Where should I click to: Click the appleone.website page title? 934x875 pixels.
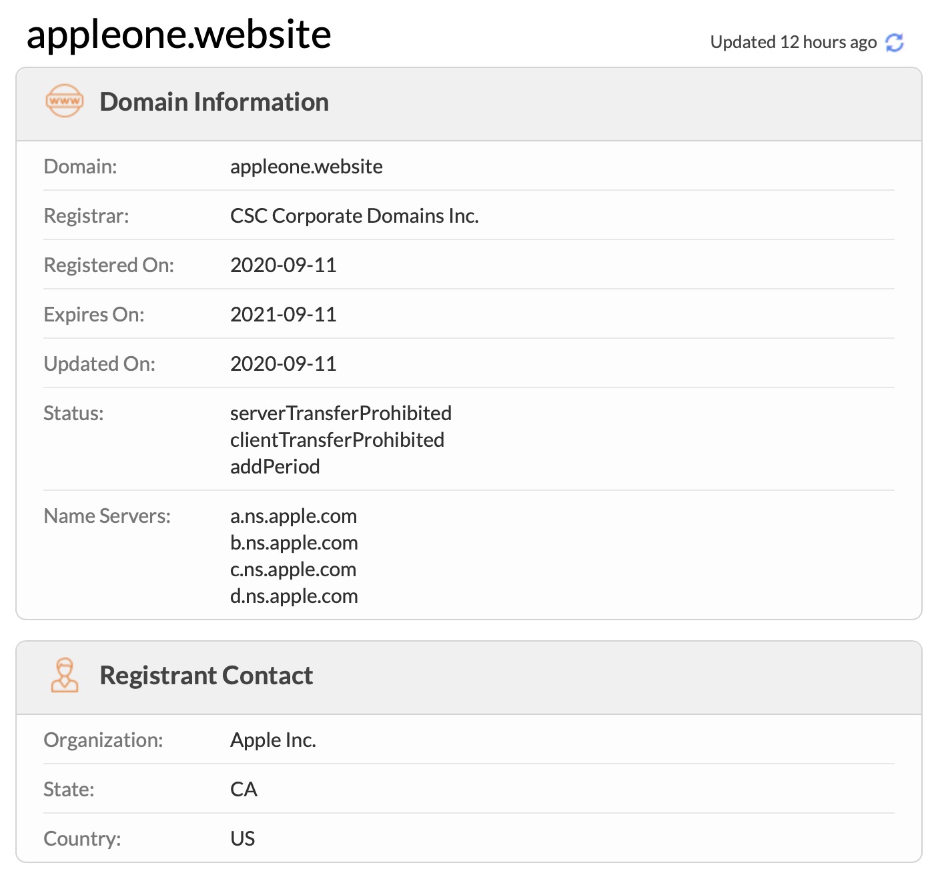(179, 35)
